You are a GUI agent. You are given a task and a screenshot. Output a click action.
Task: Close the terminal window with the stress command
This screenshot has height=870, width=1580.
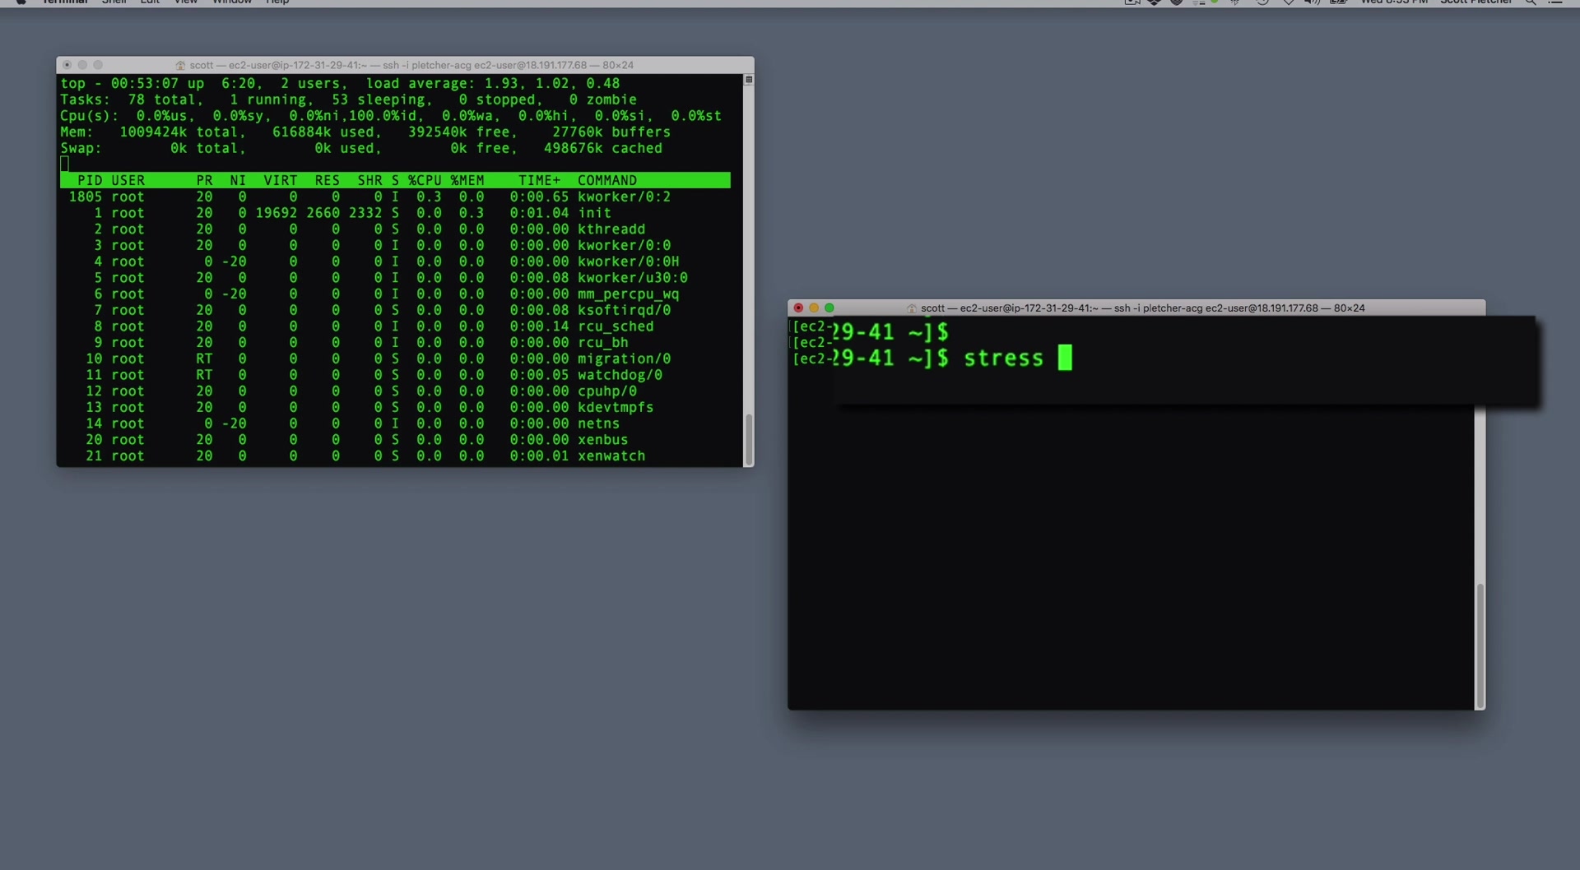(x=798, y=308)
